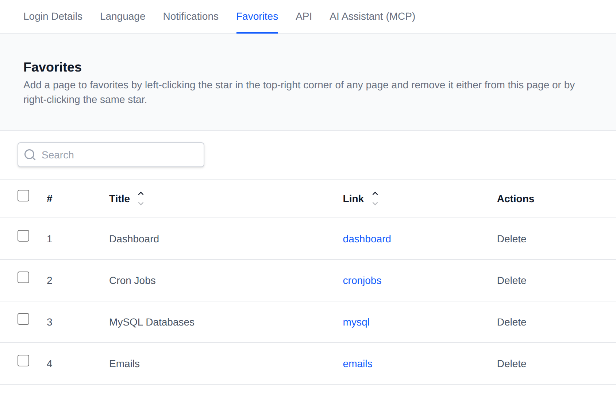
Task: Click the magnifier icon in the search box
Action: pos(30,155)
